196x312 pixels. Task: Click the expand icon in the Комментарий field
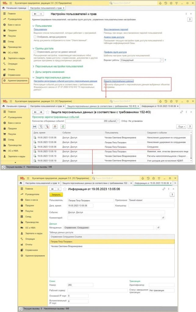pyautogui.click(x=163, y=218)
